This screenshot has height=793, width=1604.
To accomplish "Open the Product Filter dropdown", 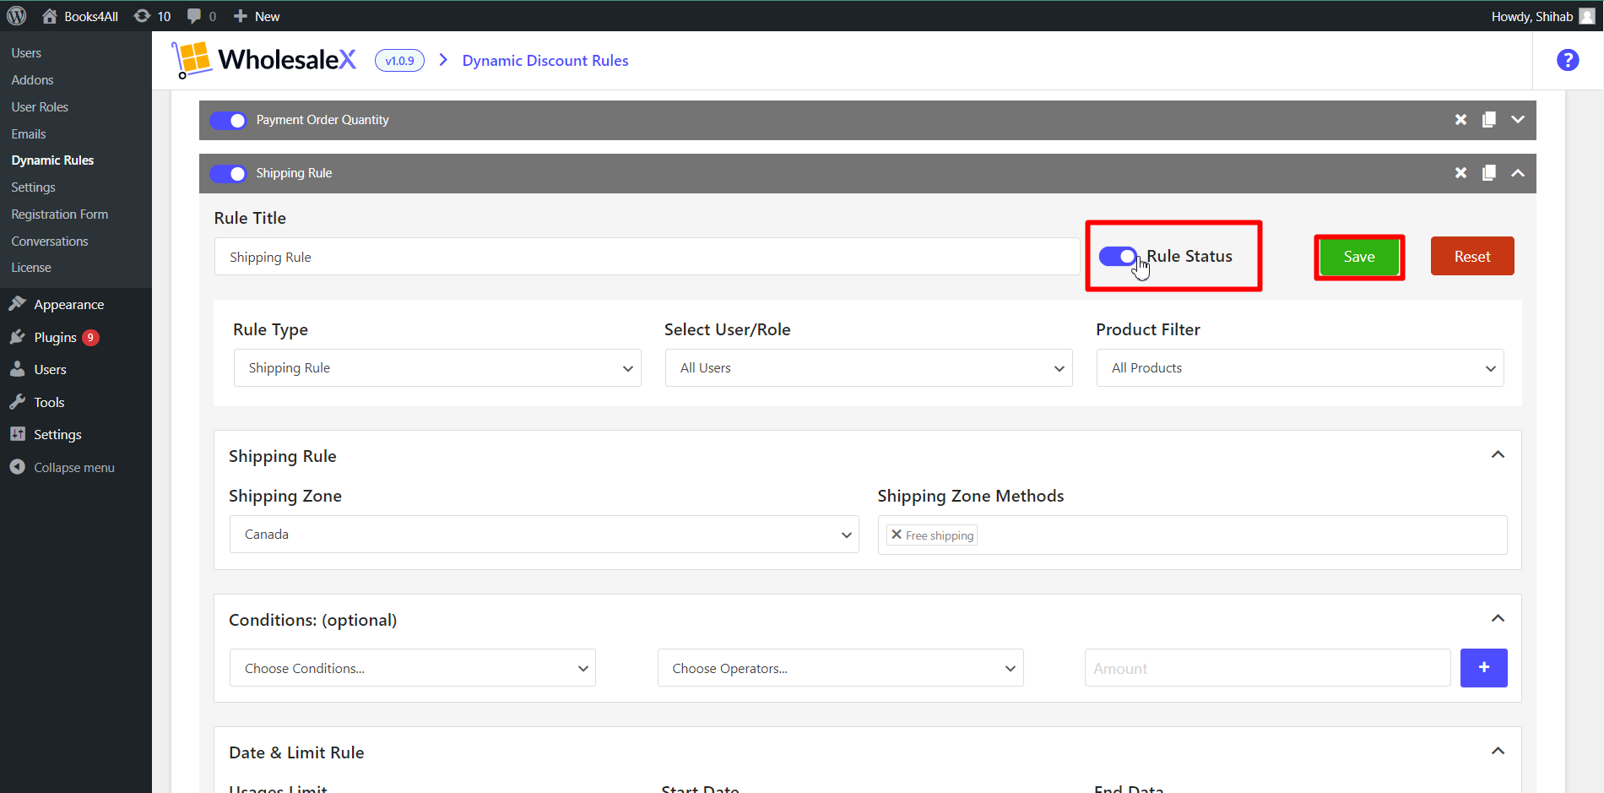I will click(1300, 368).
